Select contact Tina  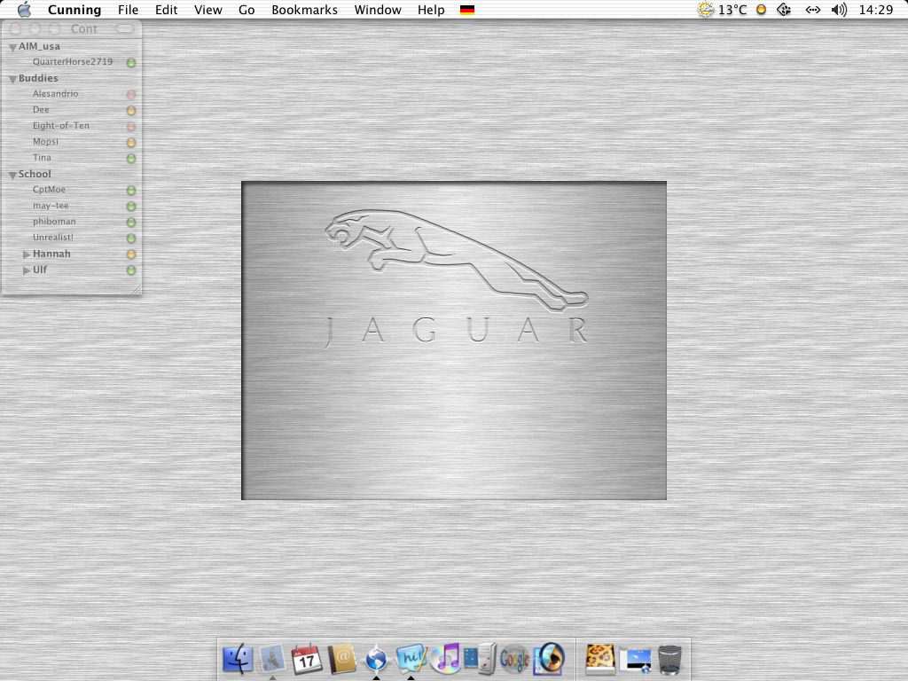pos(43,158)
